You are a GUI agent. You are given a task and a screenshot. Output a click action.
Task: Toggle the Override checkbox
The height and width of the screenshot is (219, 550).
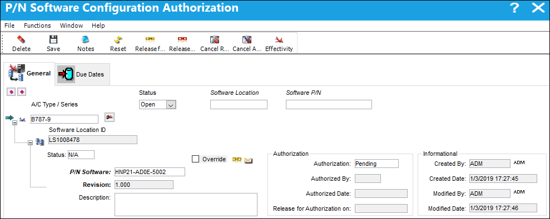point(195,159)
